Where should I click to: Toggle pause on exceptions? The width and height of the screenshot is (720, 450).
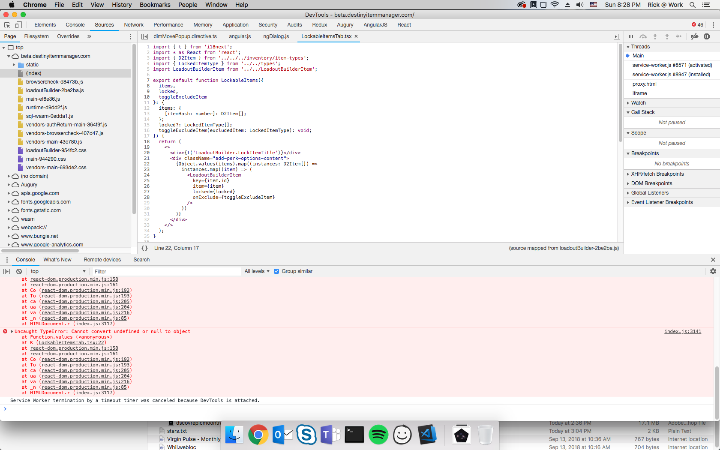coord(707,36)
